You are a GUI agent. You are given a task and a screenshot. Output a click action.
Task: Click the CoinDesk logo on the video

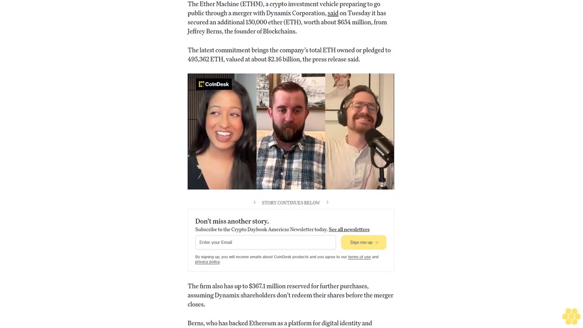click(x=214, y=84)
